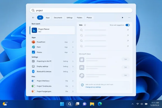Image resolution: width=162 pixels, height=108 pixels.
Task: Click 'Display settings' result text
Action: click(x=42, y=66)
